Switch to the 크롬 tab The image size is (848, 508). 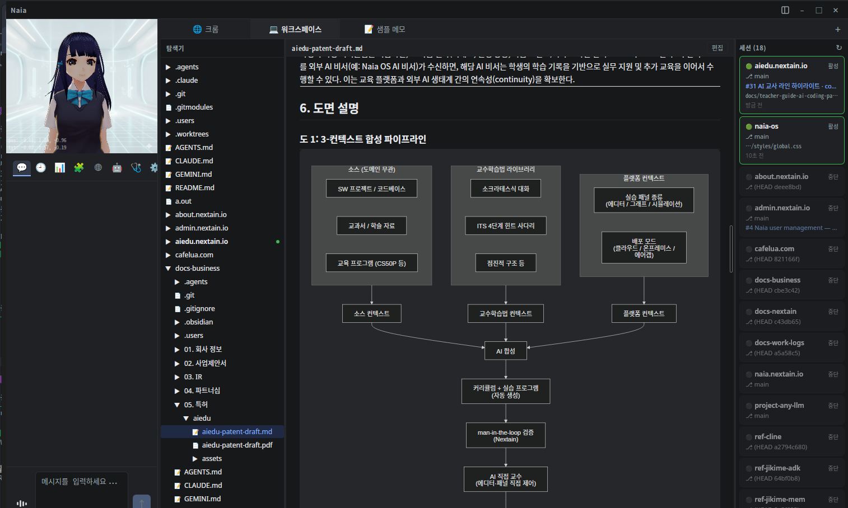206,29
